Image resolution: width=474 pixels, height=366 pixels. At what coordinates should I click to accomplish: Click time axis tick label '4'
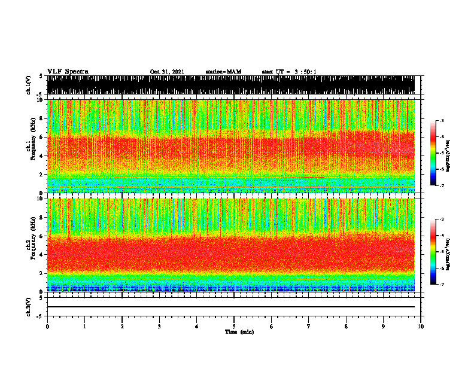point(197,327)
